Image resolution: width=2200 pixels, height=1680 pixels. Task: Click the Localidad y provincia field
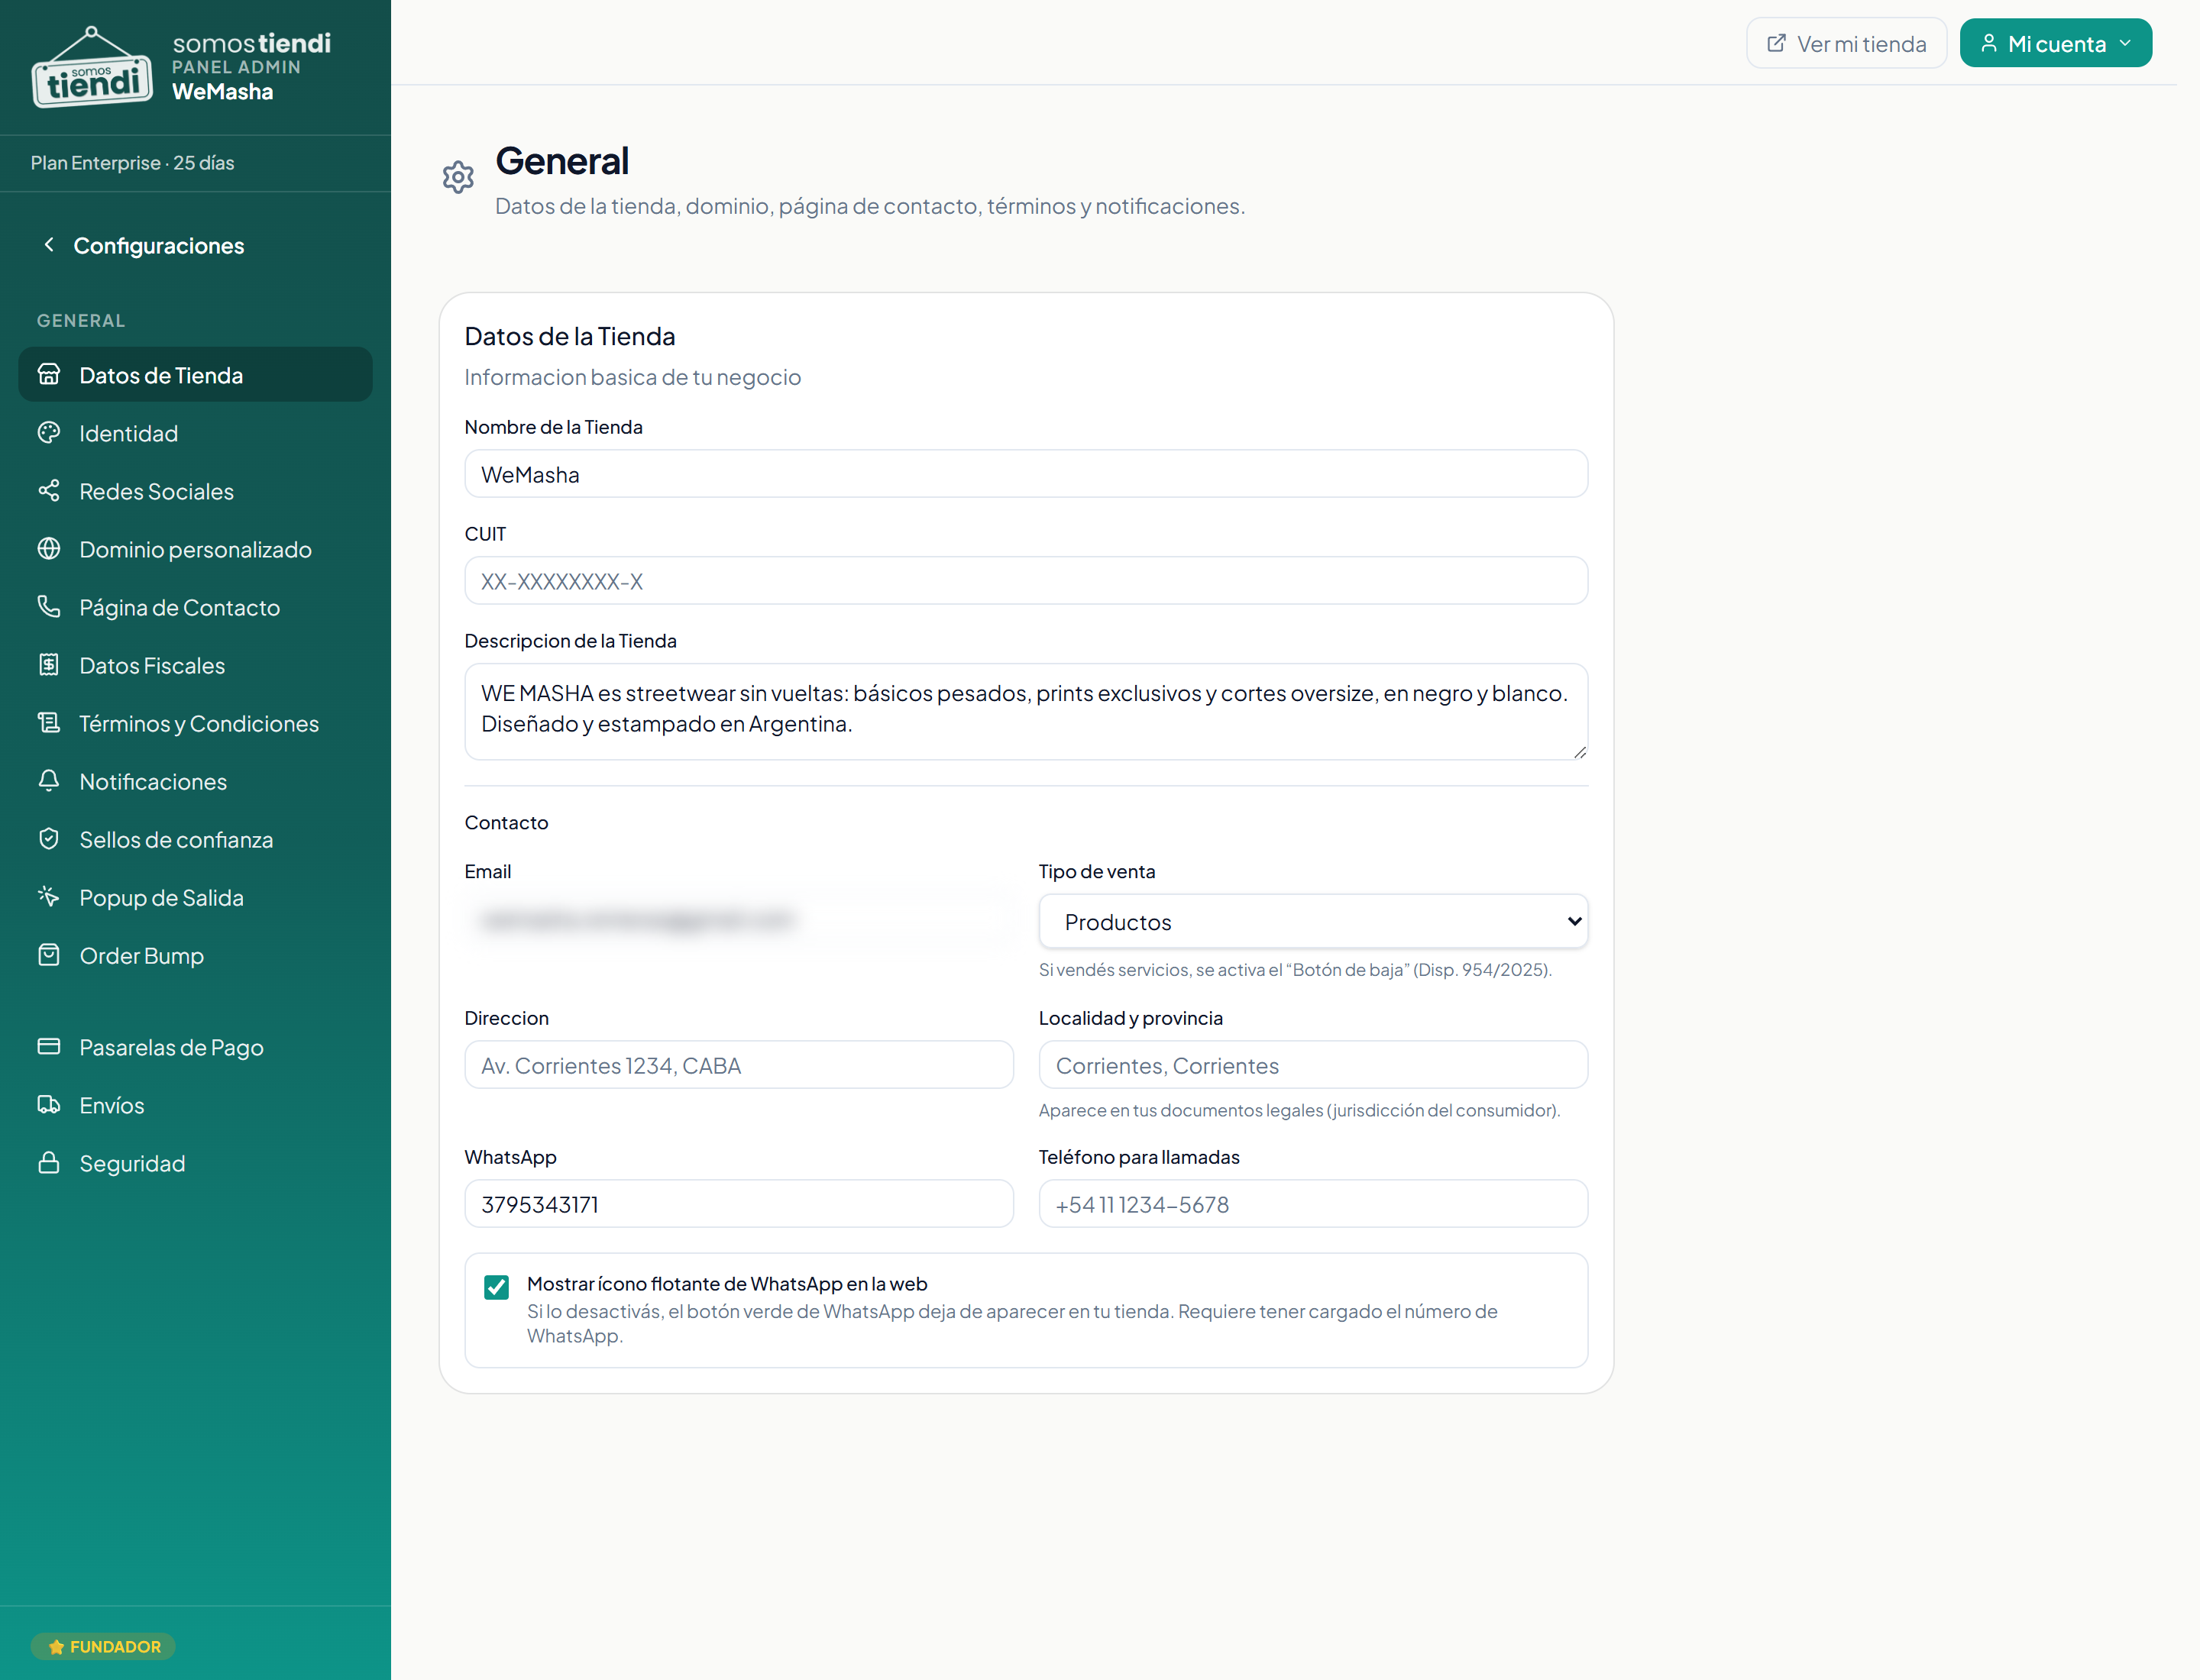click(1314, 1065)
